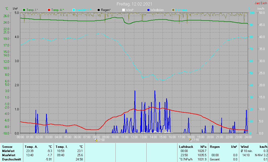Click the pressure value '1035.5'
The width and height of the screenshot is (268, 162).
pyautogui.click(x=202, y=155)
